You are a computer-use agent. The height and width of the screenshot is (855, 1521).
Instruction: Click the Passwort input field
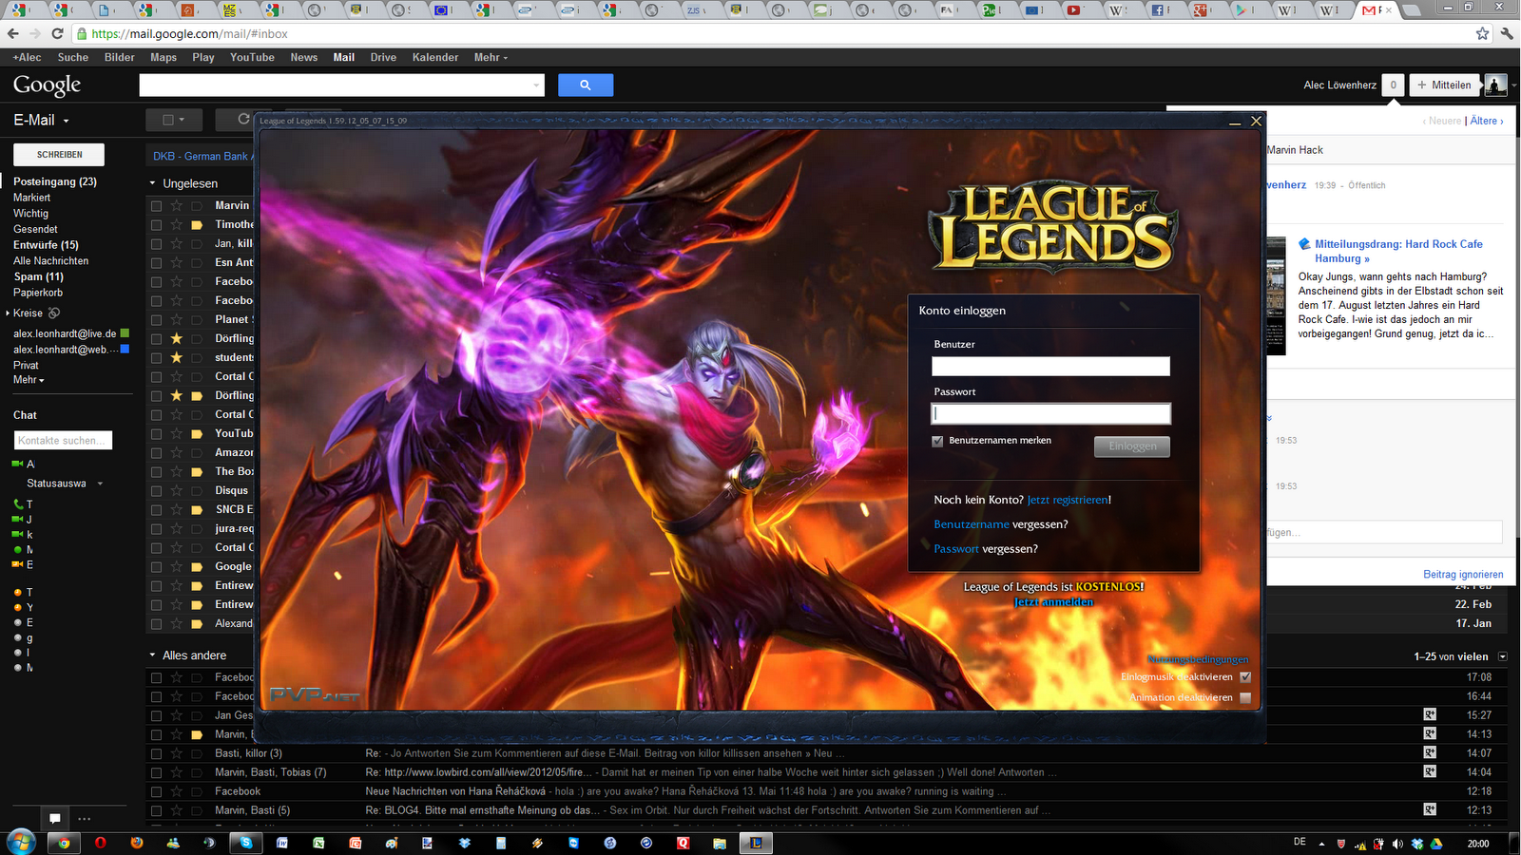click(x=1050, y=413)
